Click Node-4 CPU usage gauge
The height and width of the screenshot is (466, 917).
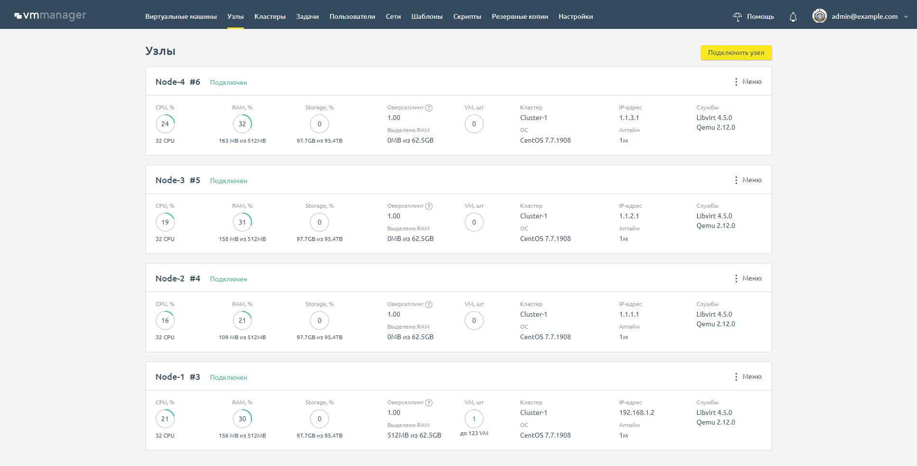pyautogui.click(x=165, y=124)
